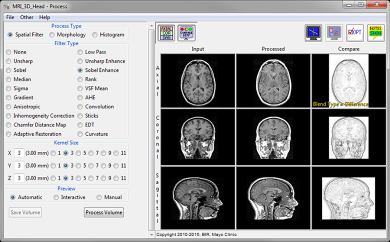Click the Compare Diff toolbar icon
Image resolution: width=390 pixels, height=242 pixels.
tap(186, 33)
